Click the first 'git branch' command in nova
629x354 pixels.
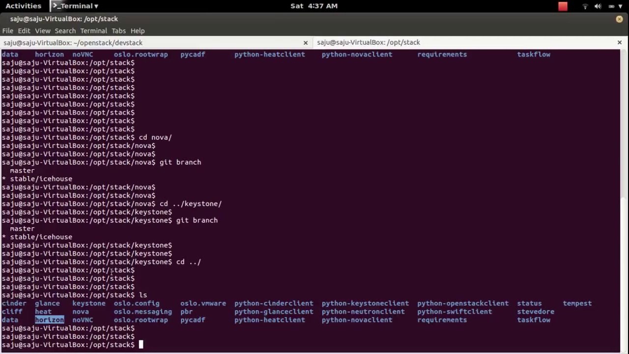(180, 162)
